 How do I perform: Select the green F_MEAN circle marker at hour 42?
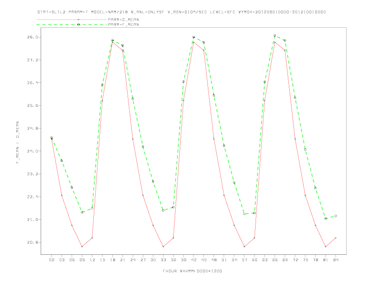(194, 37)
